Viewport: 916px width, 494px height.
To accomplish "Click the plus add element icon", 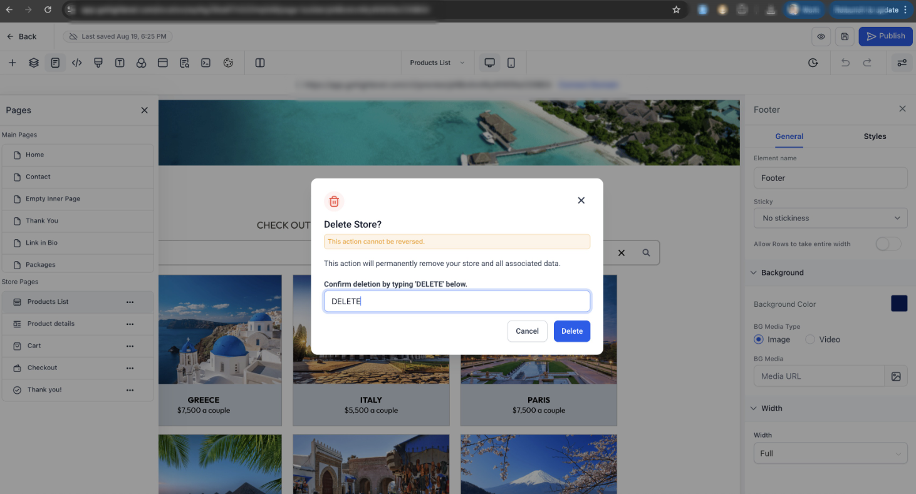I will 13,63.
